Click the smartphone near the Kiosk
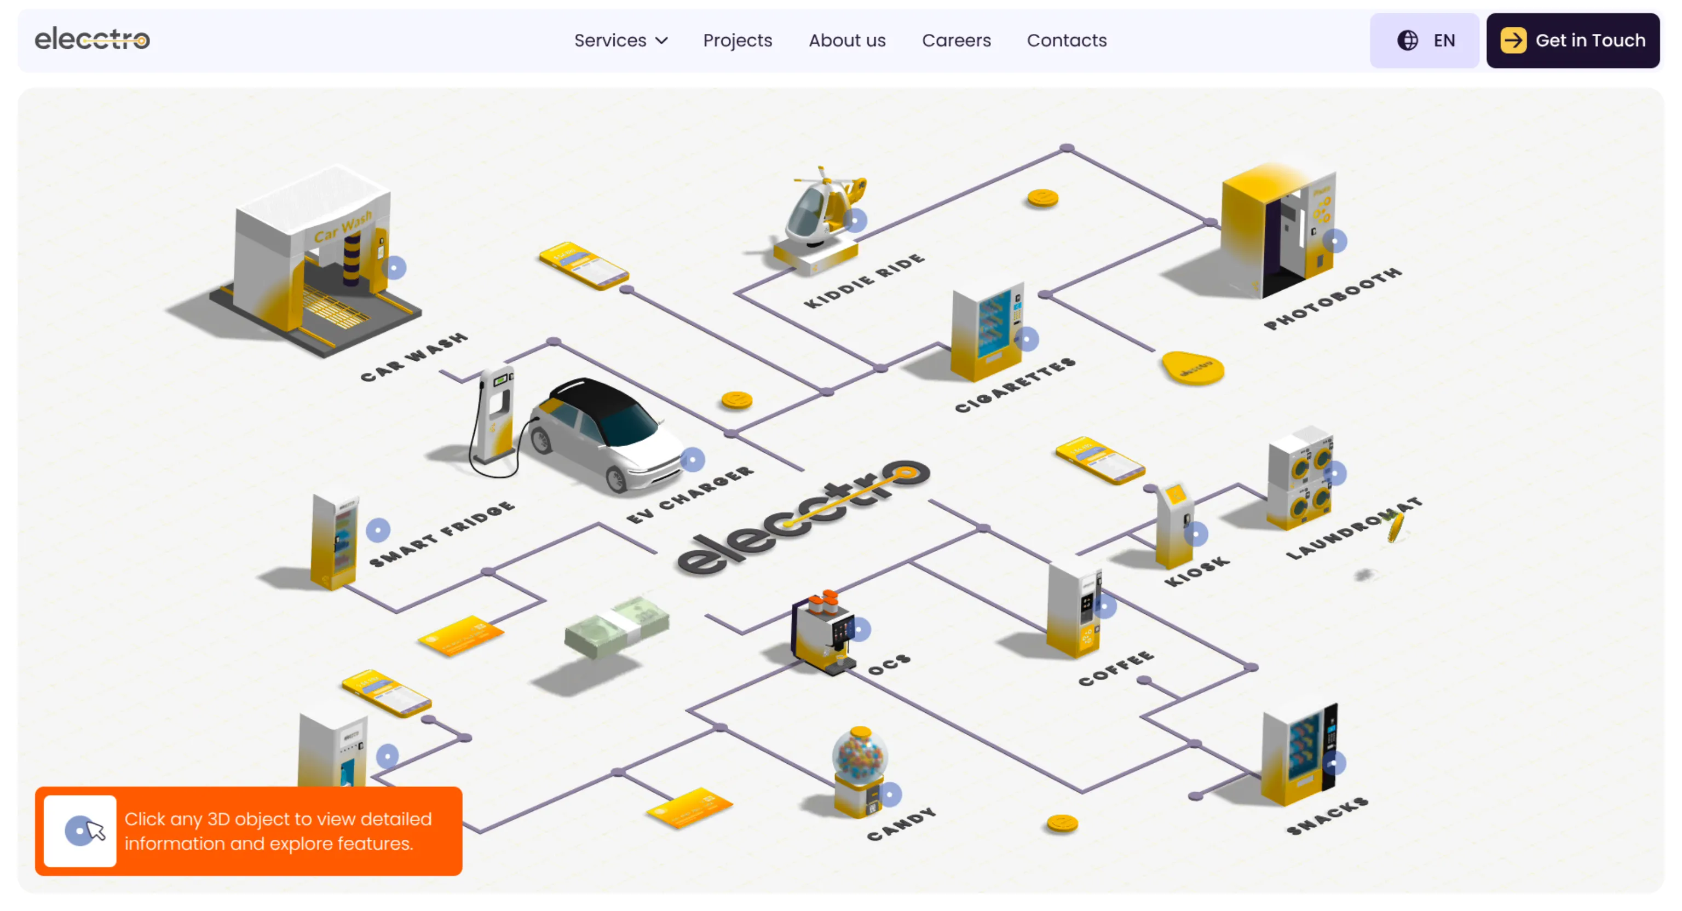Image resolution: width=1682 pixels, height=911 pixels. 1099,460
